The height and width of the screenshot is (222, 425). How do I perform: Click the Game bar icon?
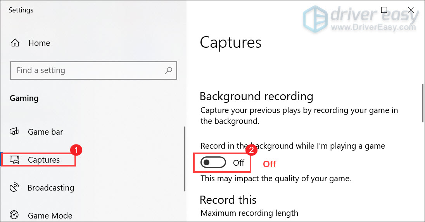pyautogui.click(x=14, y=132)
